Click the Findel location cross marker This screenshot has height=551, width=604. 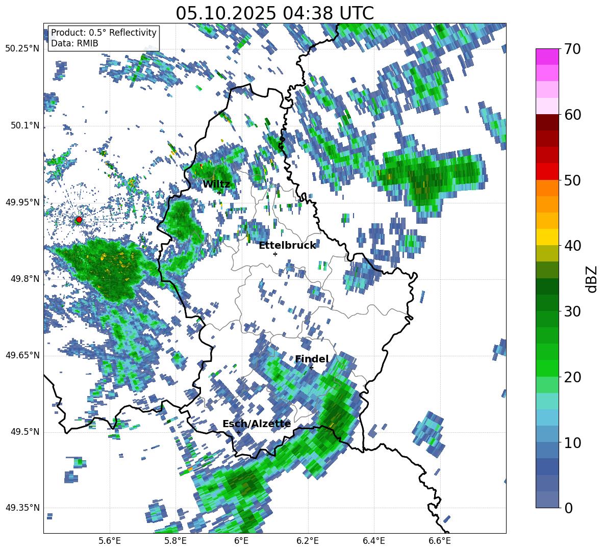pos(311,368)
